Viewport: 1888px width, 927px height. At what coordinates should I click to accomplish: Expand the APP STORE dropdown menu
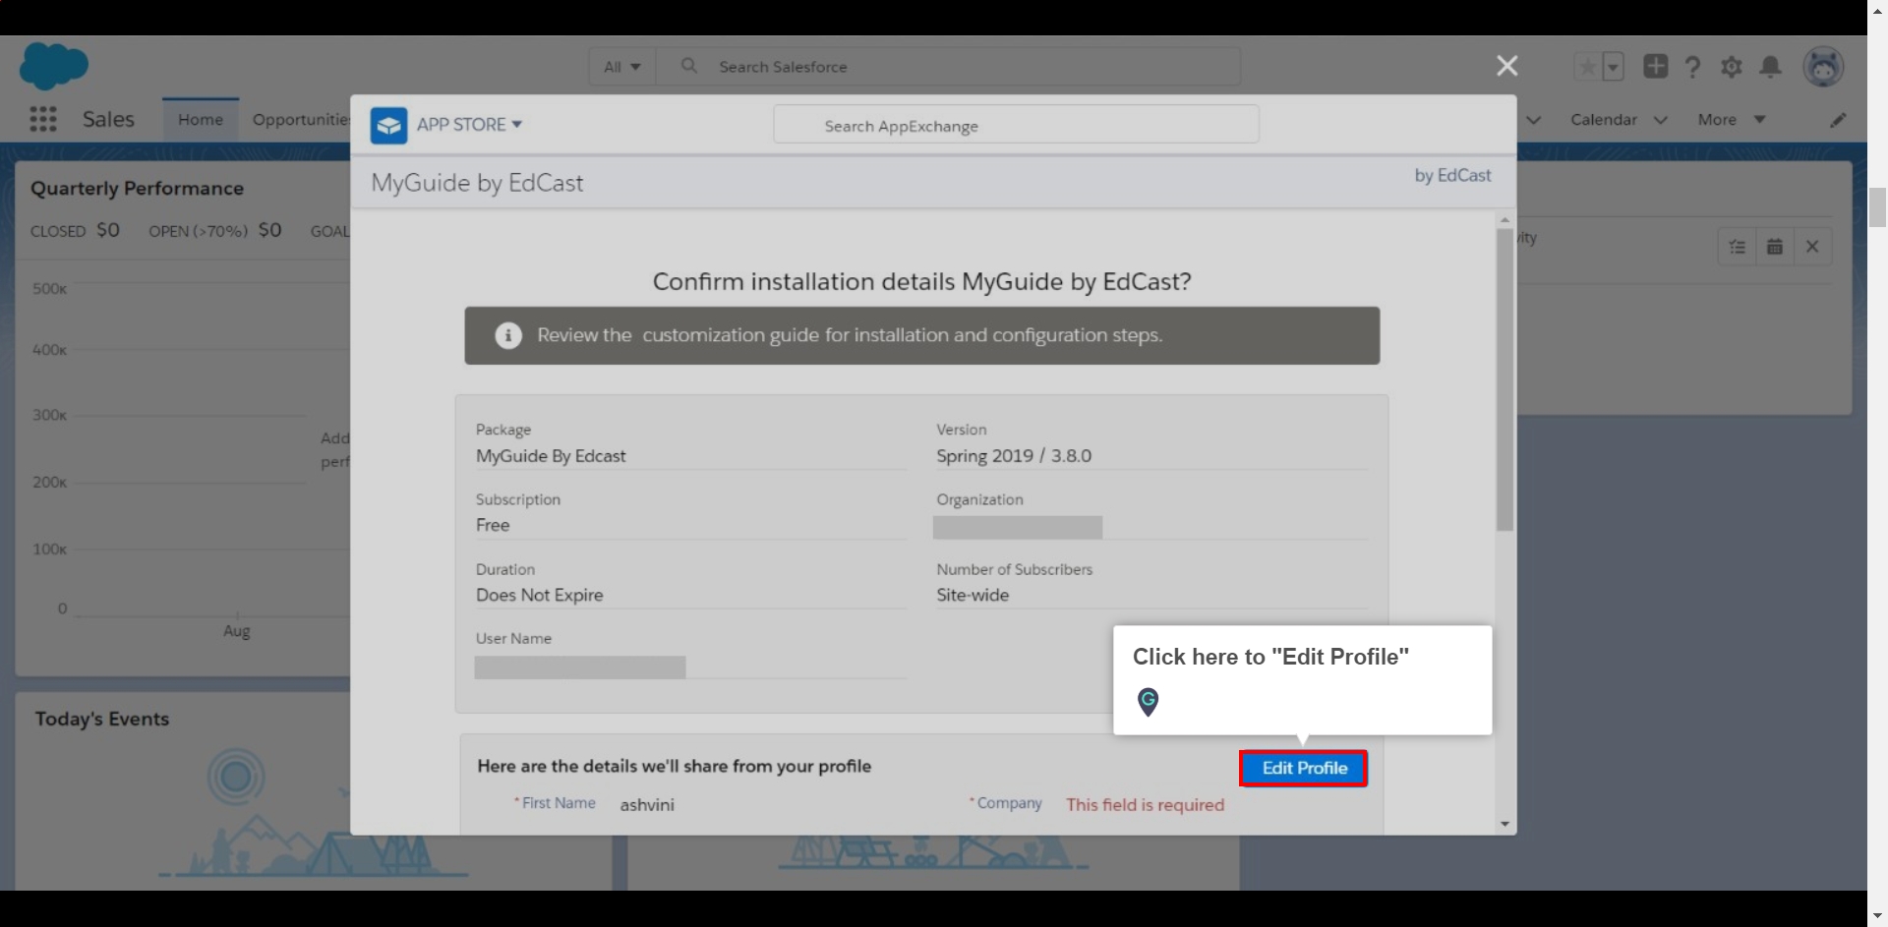point(469,125)
